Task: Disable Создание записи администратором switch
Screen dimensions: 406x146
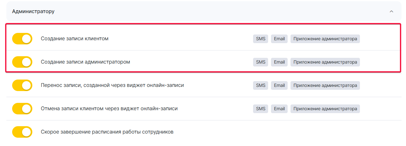Action: pyautogui.click(x=22, y=62)
